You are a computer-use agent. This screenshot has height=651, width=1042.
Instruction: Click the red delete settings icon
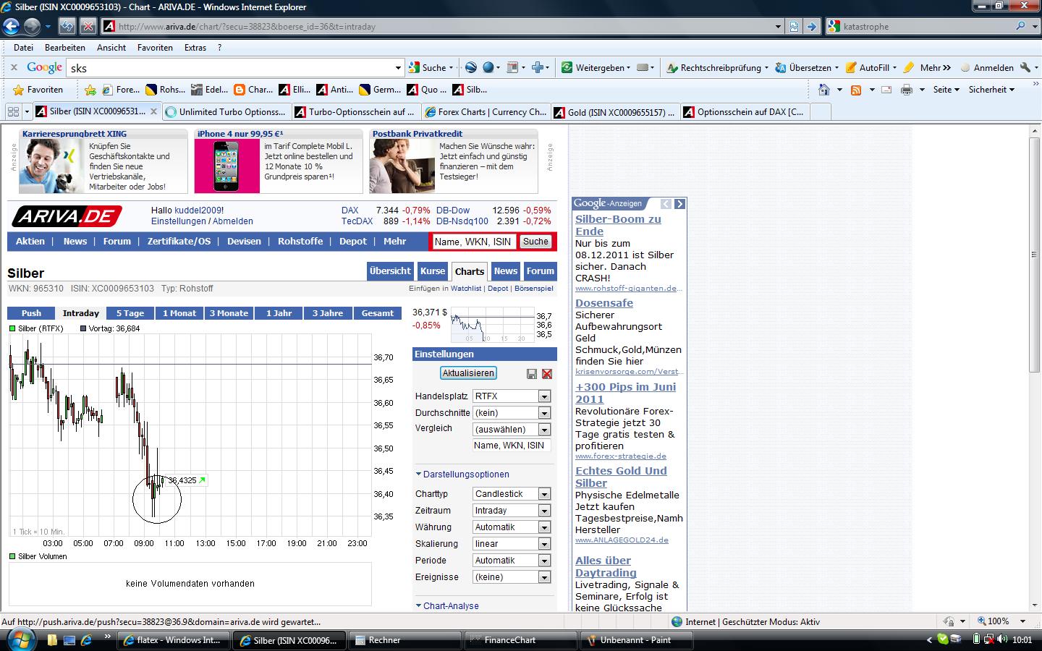(x=547, y=374)
